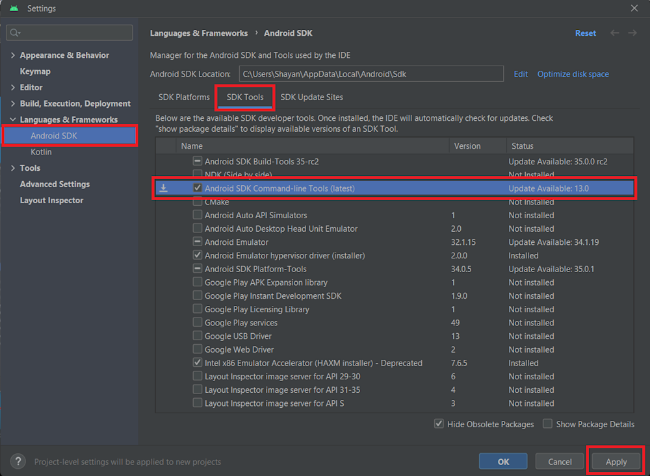650x476 pixels.
Task: Toggle Android Emulator partial-install checkbox
Action: (x=198, y=242)
